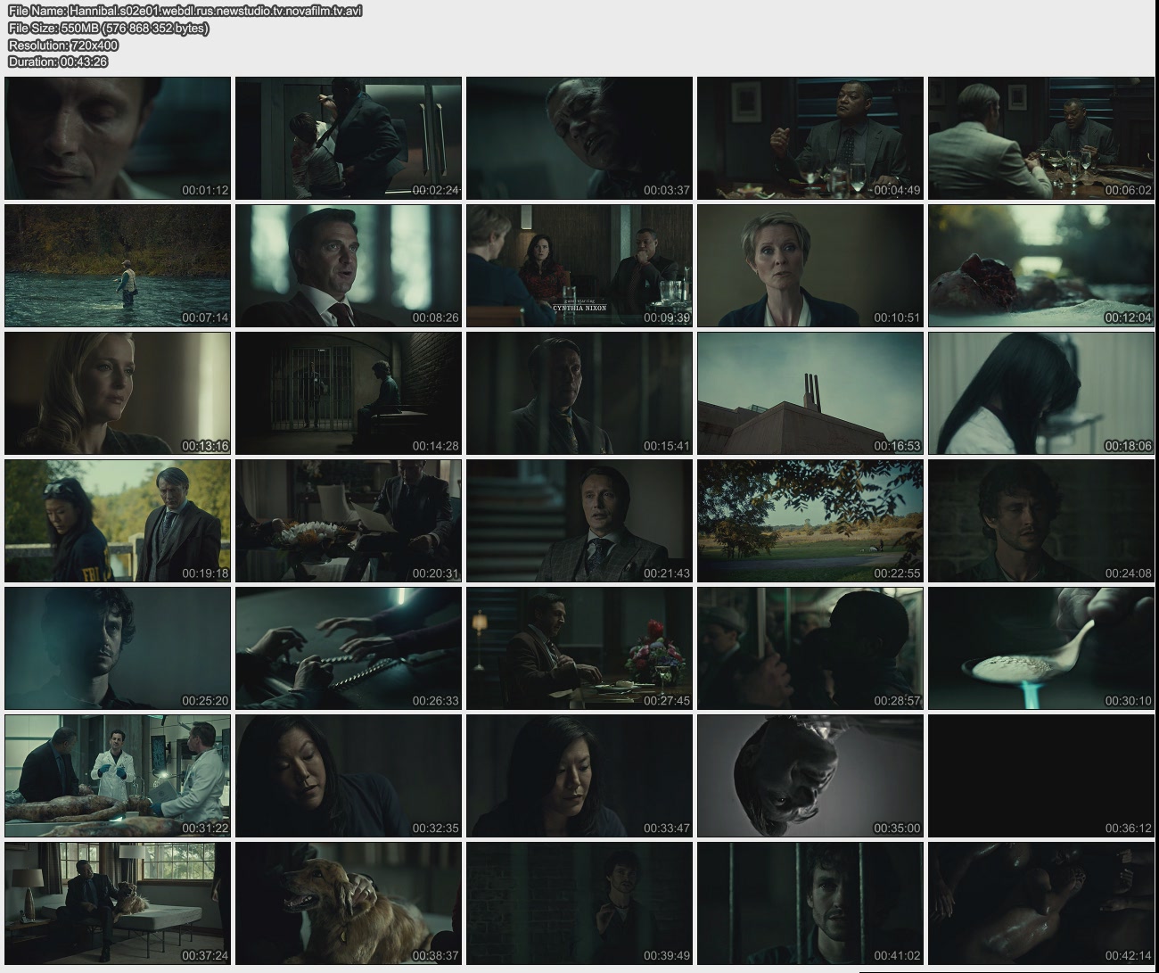Click the Duration 00:43:26 text
Image resolution: width=1159 pixels, height=973 pixels.
coord(58,62)
